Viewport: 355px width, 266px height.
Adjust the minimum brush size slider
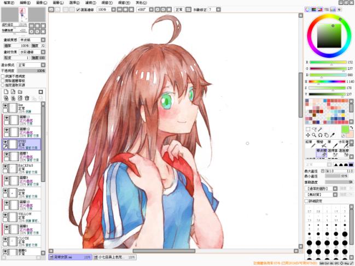click(336, 176)
